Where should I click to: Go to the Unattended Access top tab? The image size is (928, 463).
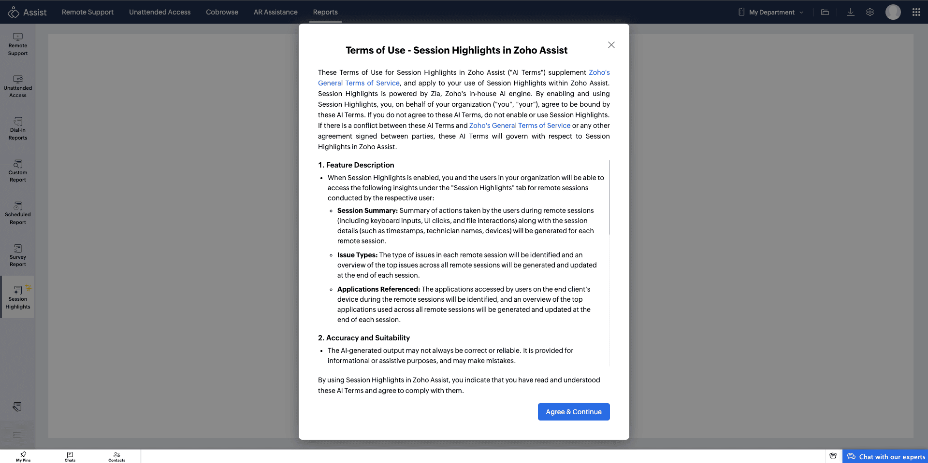pos(159,12)
